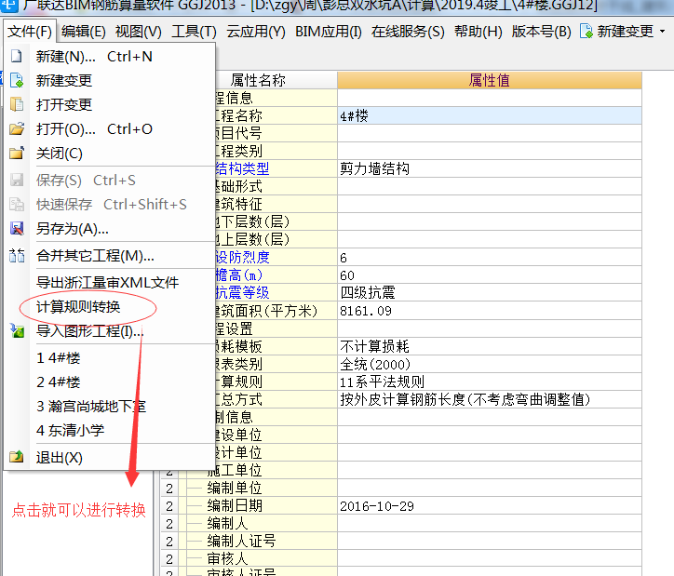Click the 抗震等级 value '四级抗震'
Screen dimensions: 674x576
pyautogui.click(x=489, y=292)
